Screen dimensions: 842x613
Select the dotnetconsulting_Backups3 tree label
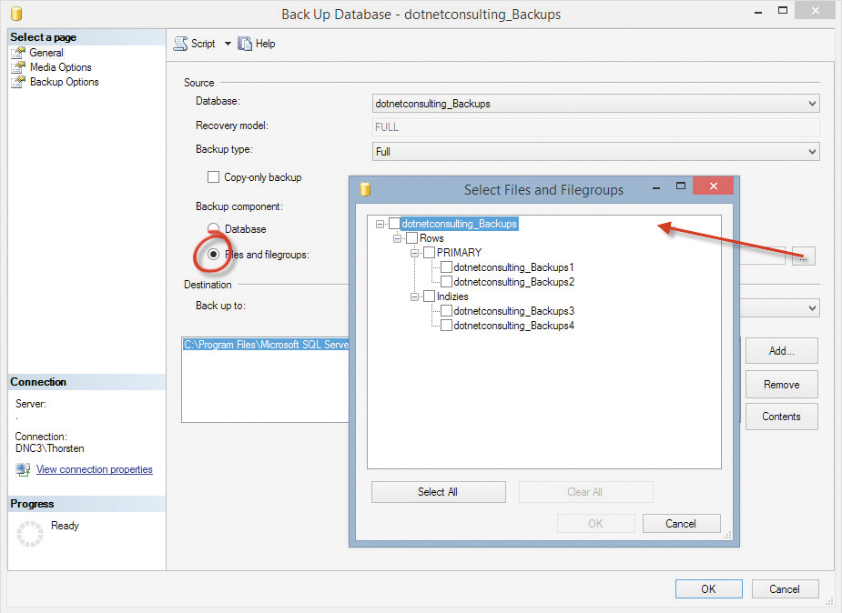click(x=514, y=311)
